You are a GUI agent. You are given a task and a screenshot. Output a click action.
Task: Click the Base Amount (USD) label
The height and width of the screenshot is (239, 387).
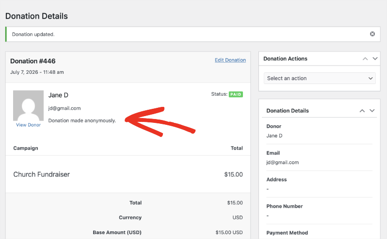coord(117,232)
